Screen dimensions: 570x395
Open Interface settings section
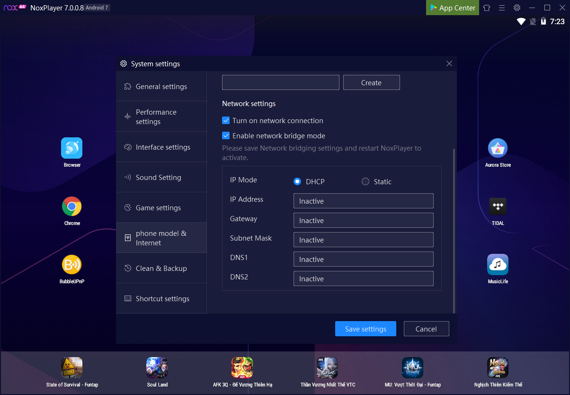pyautogui.click(x=161, y=147)
